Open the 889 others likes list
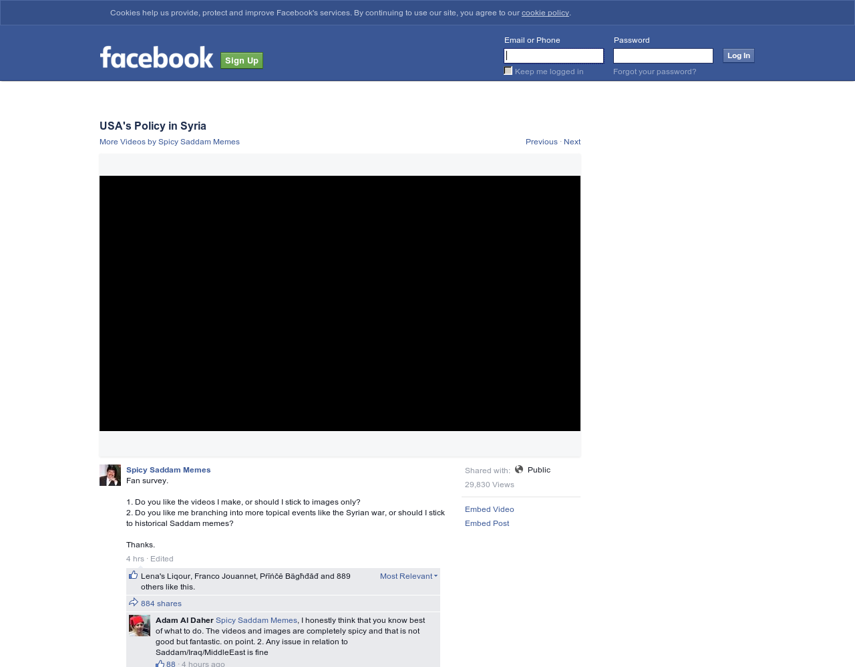This screenshot has height=667, width=855. 246,581
